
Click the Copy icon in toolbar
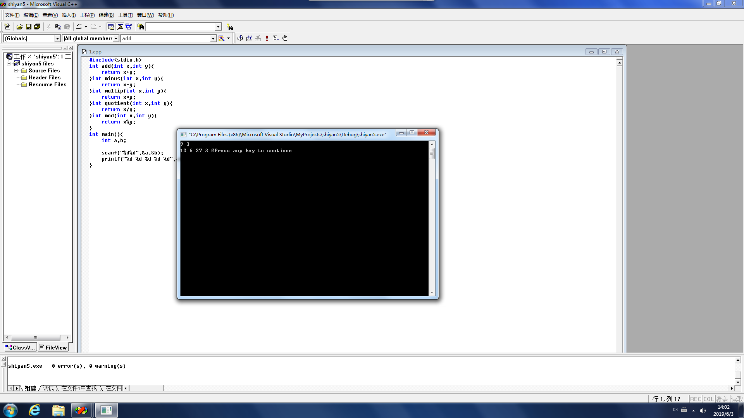click(58, 27)
